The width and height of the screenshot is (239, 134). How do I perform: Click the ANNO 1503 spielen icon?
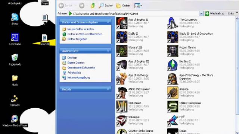[122, 93]
